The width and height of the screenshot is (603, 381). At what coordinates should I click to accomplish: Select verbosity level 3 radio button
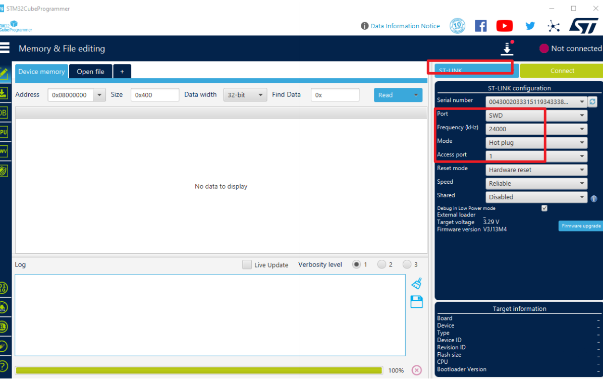tap(407, 264)
